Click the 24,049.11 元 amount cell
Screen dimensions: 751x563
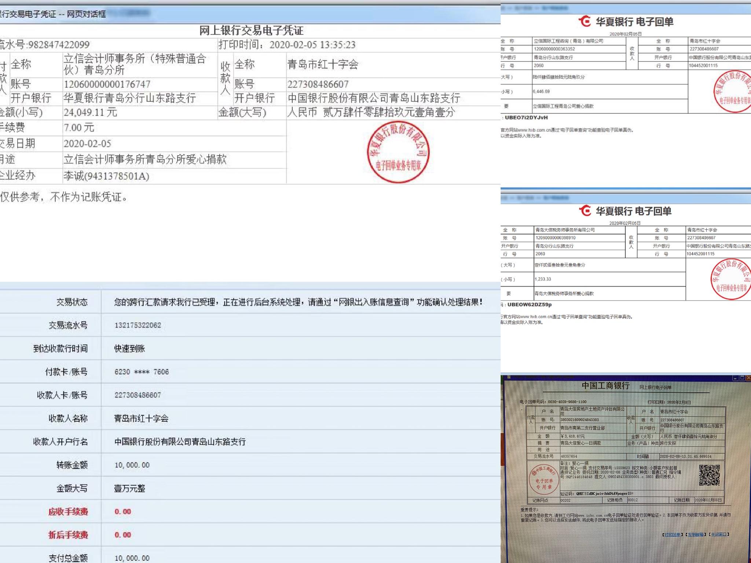click(x=90, y=112)
